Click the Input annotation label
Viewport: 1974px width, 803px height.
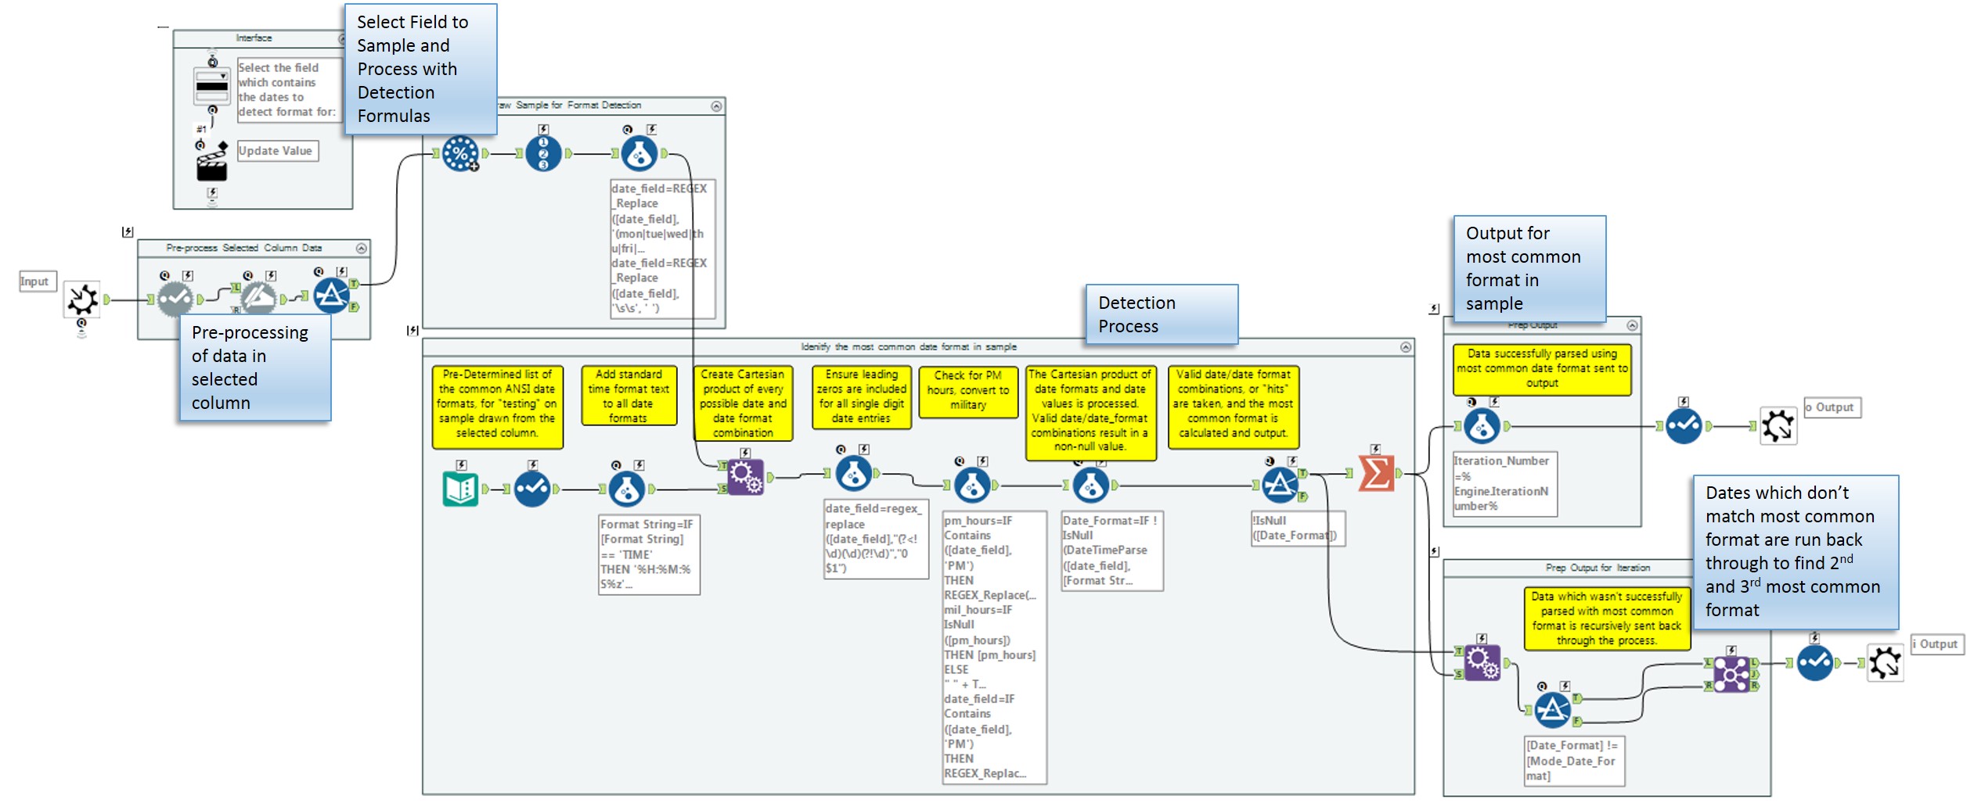tap(37, 281)
